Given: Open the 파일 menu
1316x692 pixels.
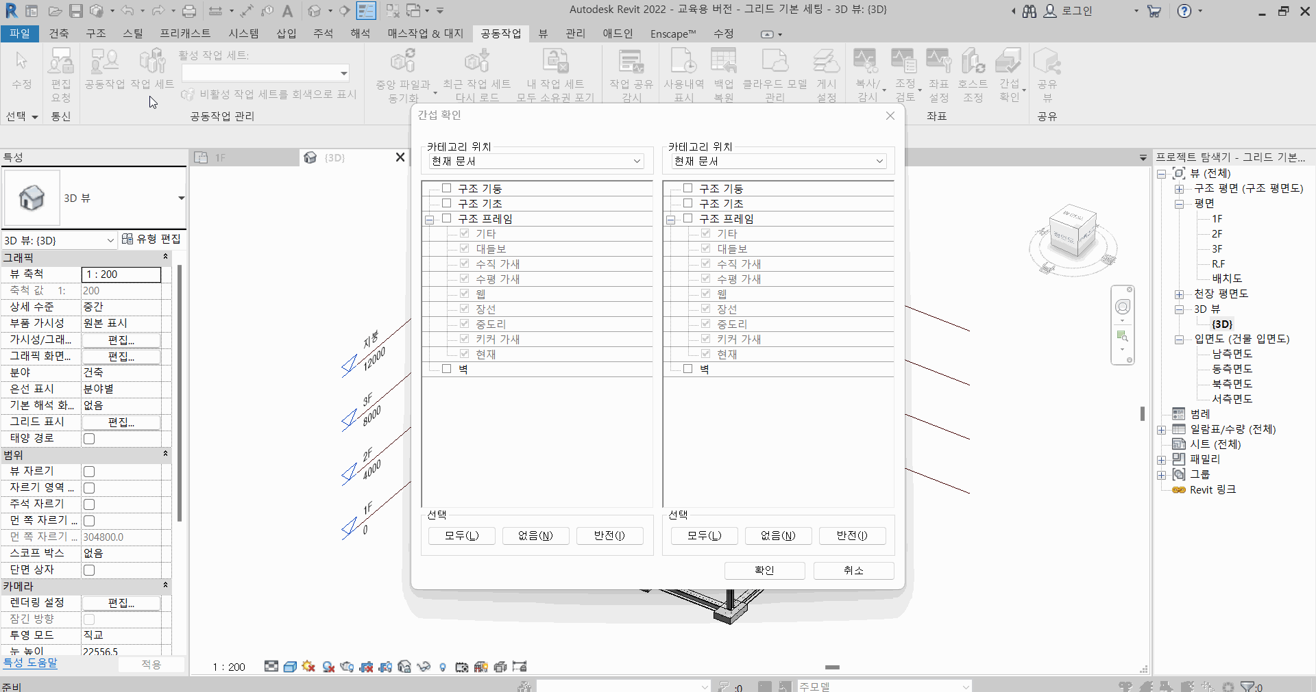Looking at the screenshot, I should (x=20, y=34).
